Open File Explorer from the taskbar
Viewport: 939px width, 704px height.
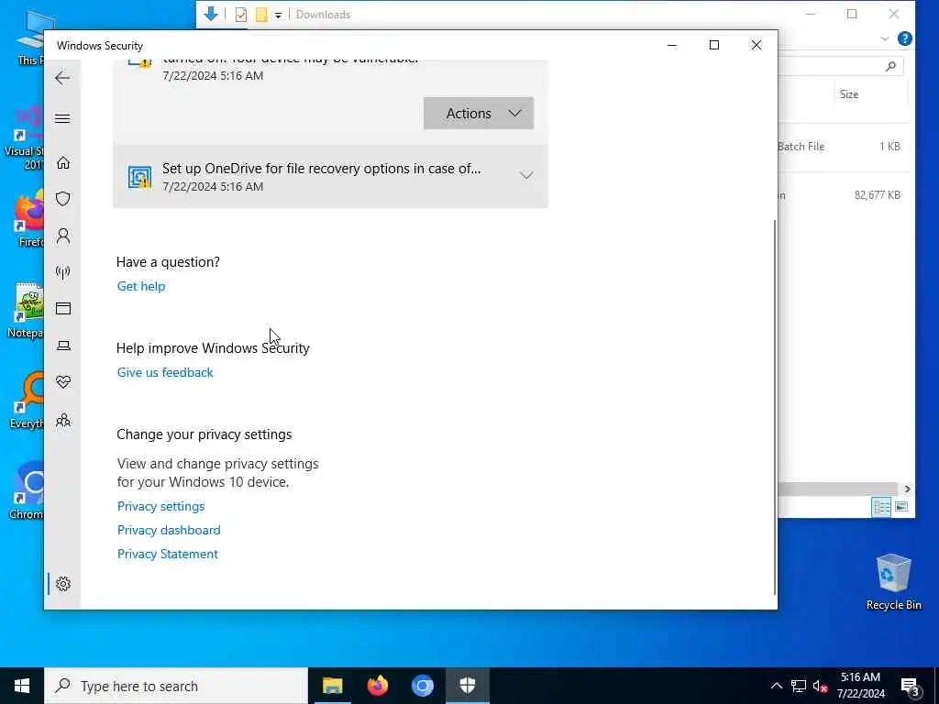[x=332, y=686]
